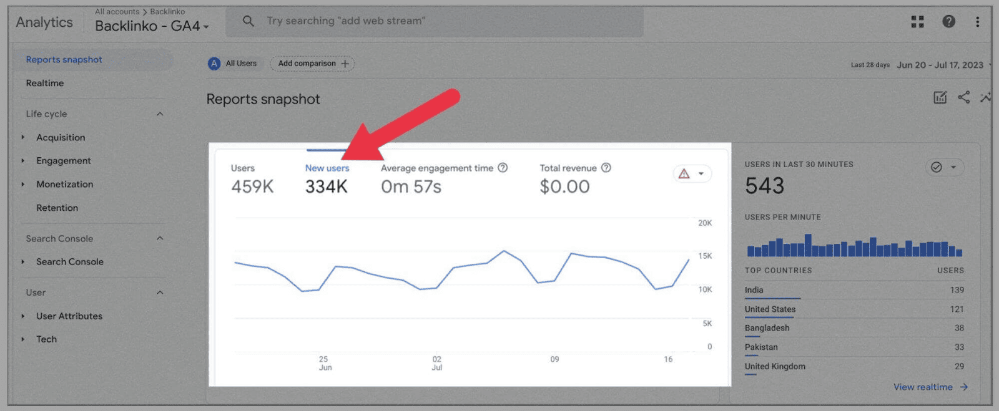Click the All Users 'A' badge
The height and width of the screenshot is (411, 999).
214,64
